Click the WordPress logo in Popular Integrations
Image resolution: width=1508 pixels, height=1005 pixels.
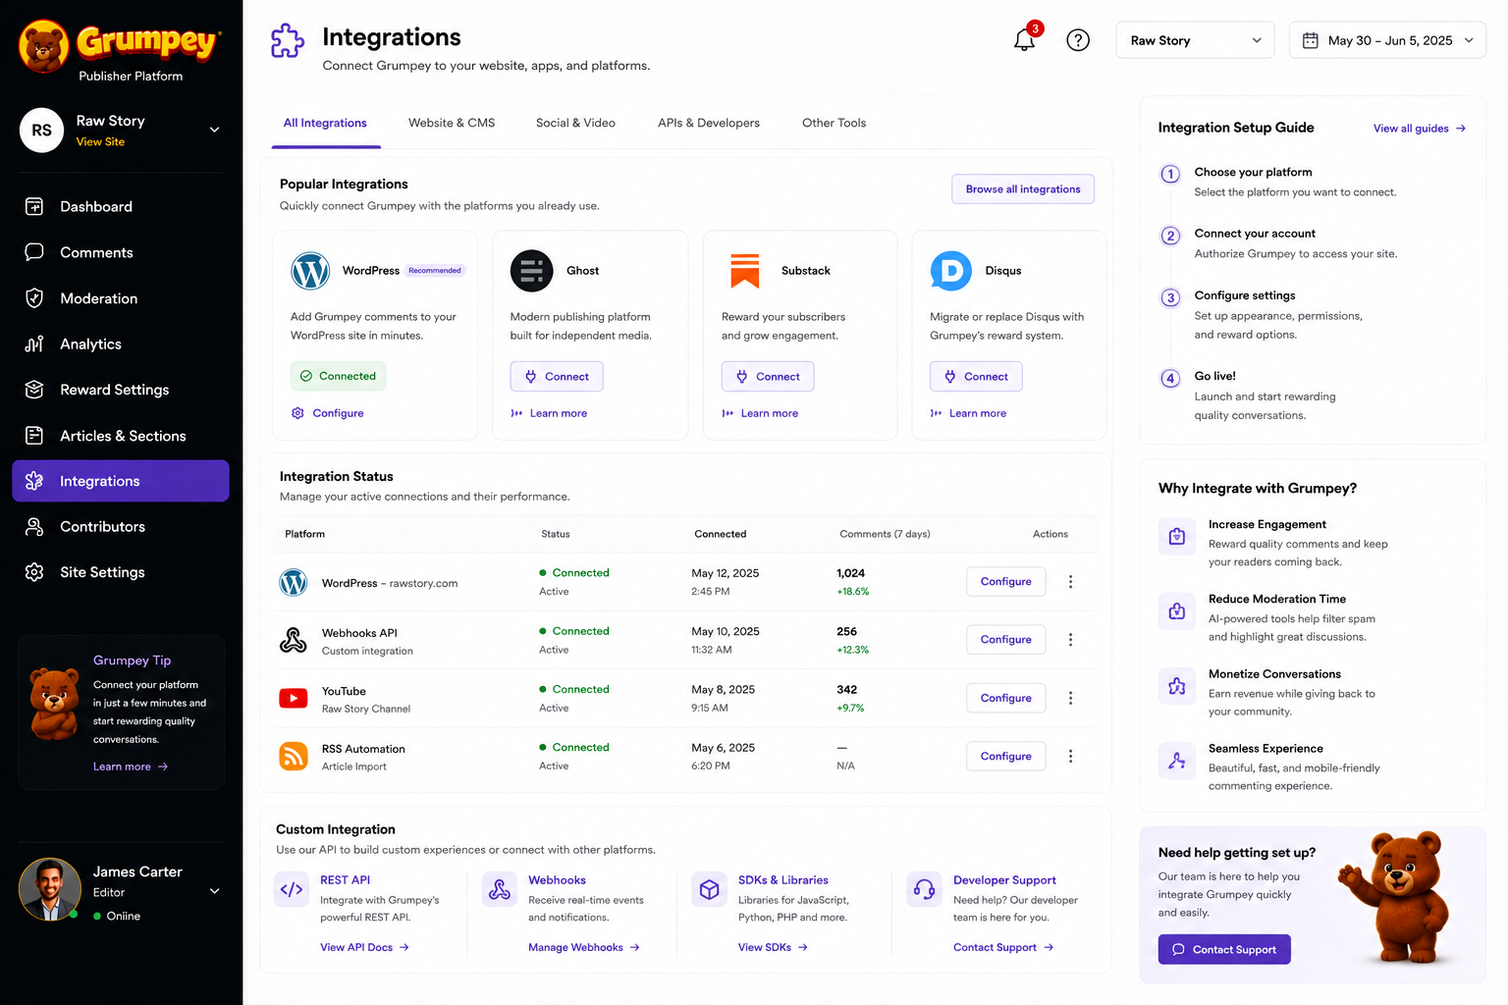310,271
